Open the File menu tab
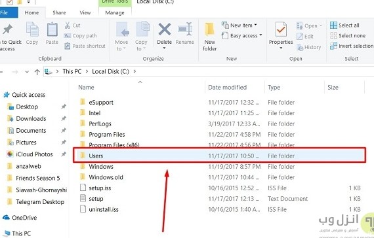374x238 pixels. [9, 12]
